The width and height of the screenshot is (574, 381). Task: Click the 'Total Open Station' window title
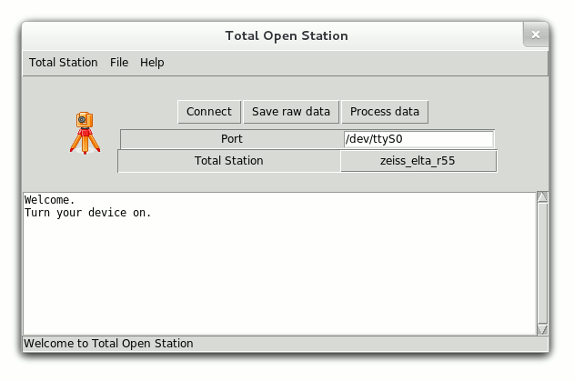[287, 35]
